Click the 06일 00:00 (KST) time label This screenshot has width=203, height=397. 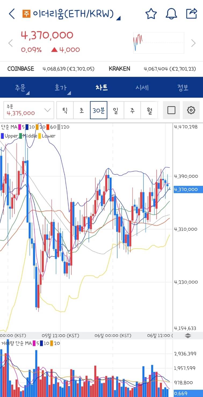(x=113, y=335)
